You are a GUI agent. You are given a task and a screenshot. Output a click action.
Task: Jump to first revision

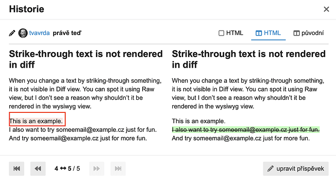click(x=17, y=168)
